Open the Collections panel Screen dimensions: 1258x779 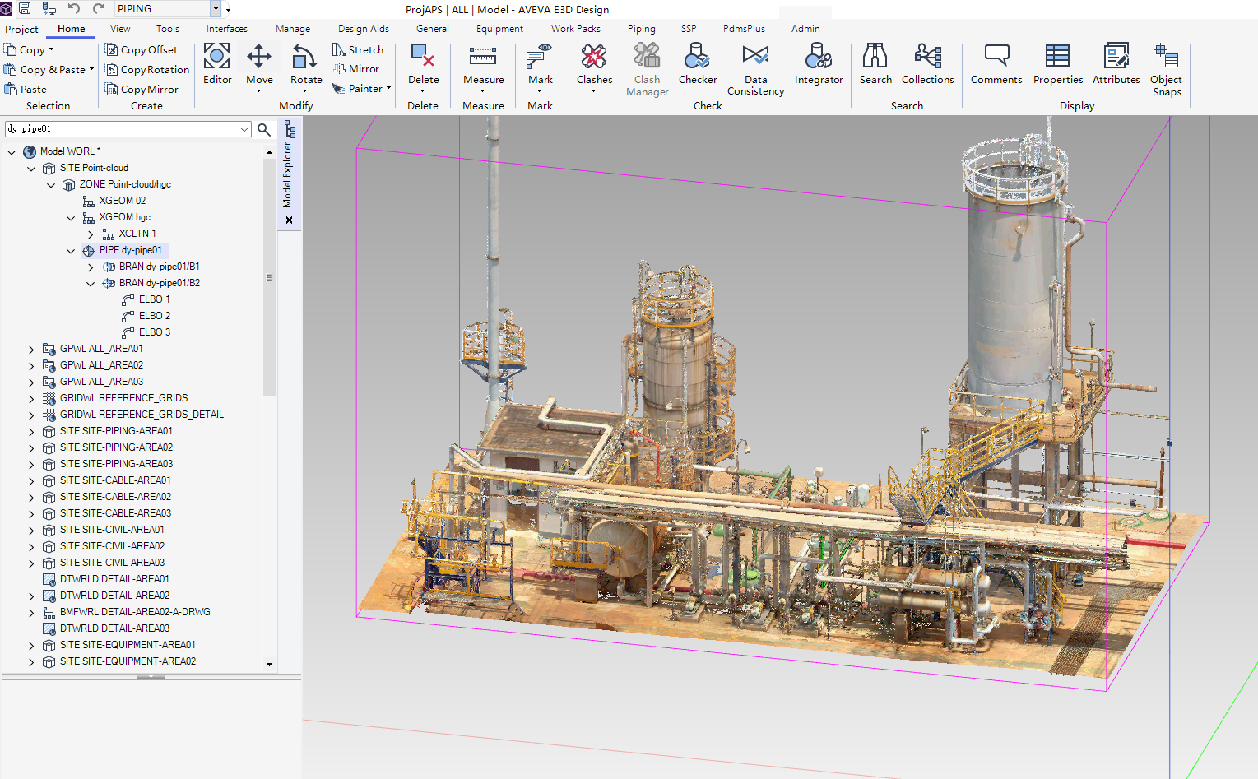[x=927, y=64]
